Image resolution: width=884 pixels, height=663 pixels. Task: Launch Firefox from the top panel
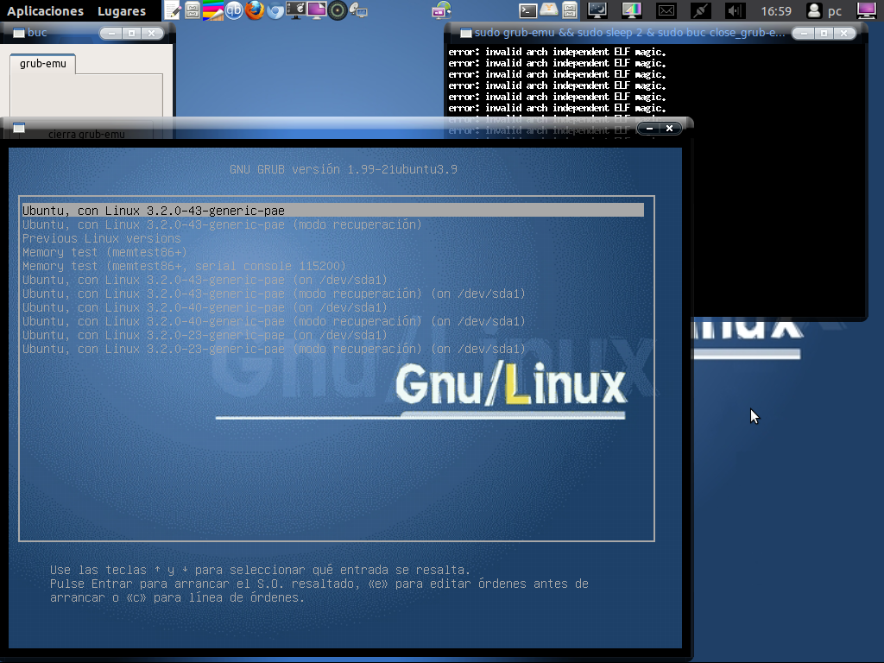[255, 10]
